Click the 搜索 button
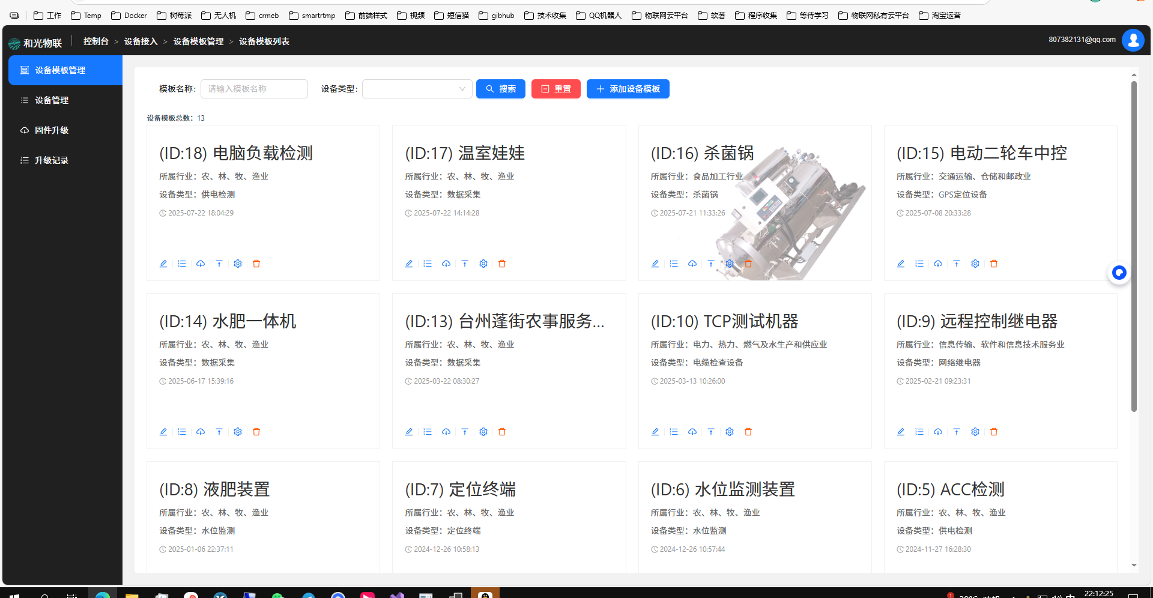The width and height of the screenshot is (1153, 598). [501, 89]
